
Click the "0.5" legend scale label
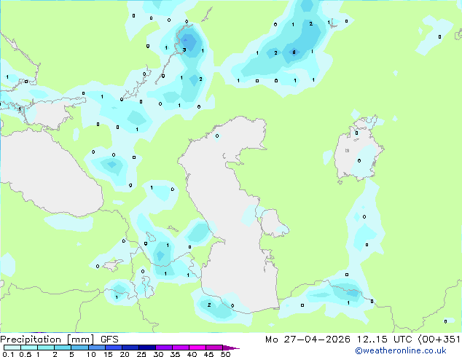click(x=25, y=354)
